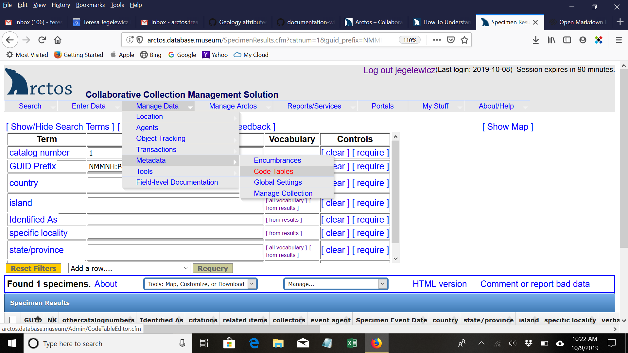Viewport: 628px width, 353px height.
Task: Open the Firefox library icon
Action: (551, 40)
